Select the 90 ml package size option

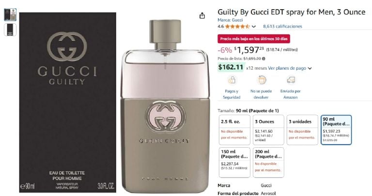pyautogui.click(x=336, y=130)
